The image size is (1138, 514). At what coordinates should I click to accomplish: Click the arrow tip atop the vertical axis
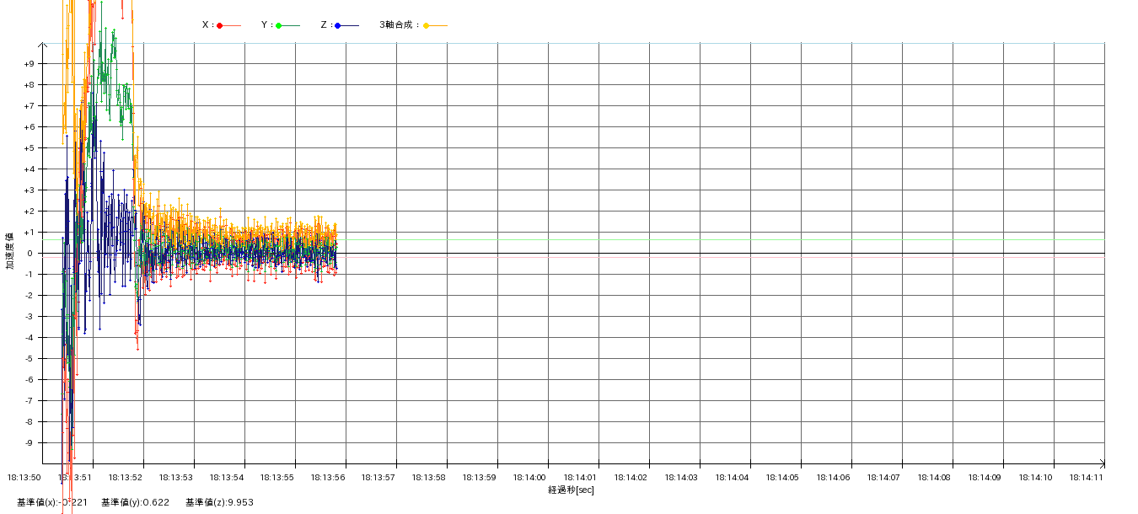pos(43,44)
